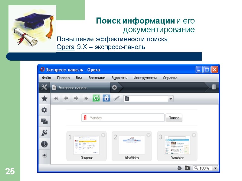Open the AltaVista speed dial thumbnail
Screen dimensions: 242x181
point(132,145)
